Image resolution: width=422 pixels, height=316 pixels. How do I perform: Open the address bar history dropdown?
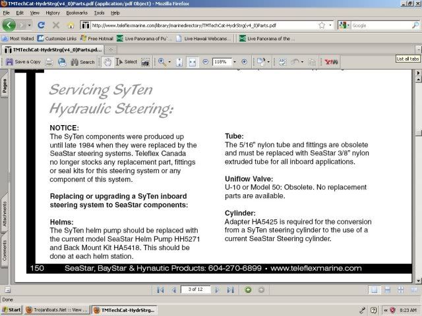(x=330, y=25)
